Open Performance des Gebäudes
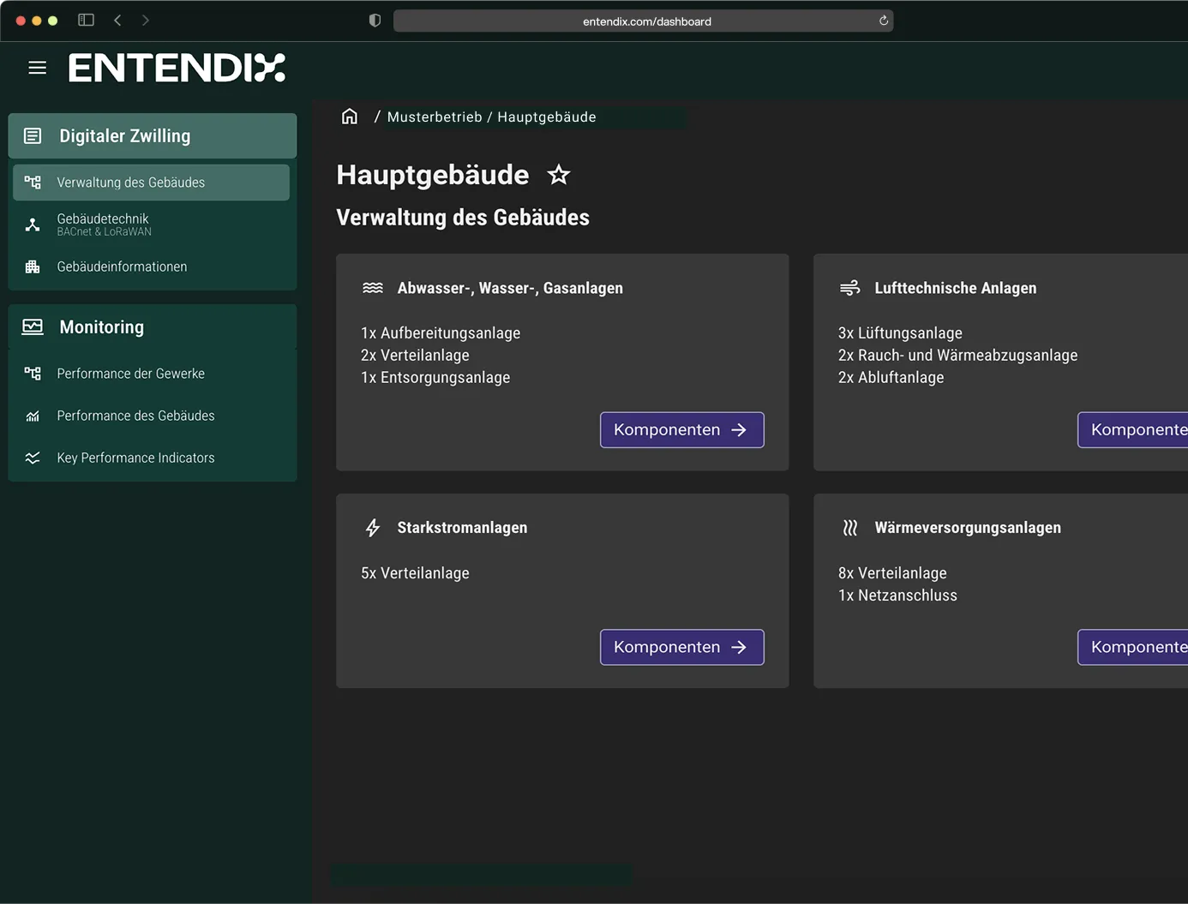Viewport: 1188px width, 904px height. (151, 416)
